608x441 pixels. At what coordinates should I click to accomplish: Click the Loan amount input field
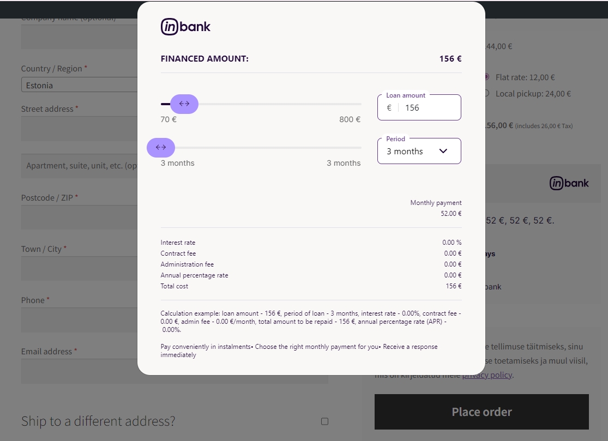431,108
